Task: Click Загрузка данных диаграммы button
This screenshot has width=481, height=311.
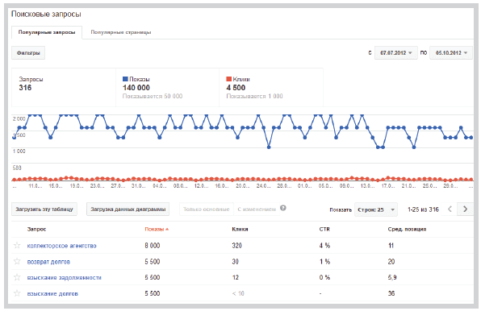Action: coord(128,209)
